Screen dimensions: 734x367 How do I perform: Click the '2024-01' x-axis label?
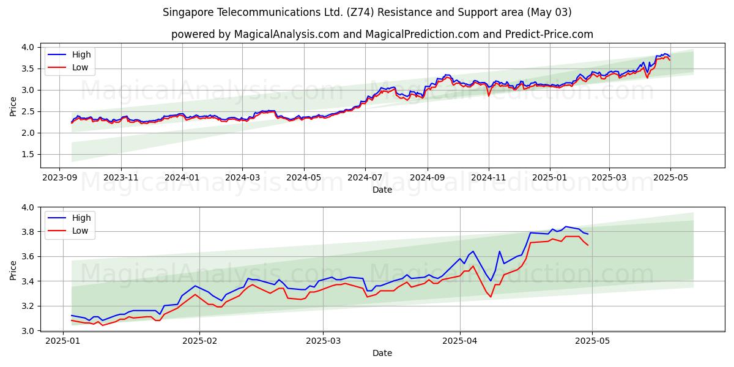point(182,178)
